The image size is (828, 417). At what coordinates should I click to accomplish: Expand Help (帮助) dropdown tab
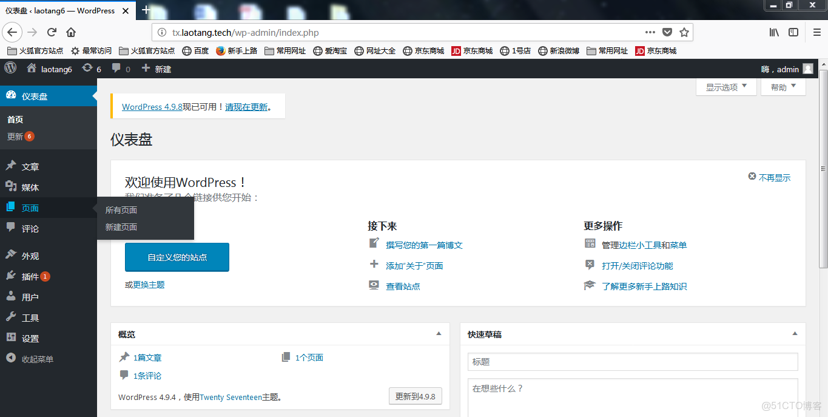[783, 87]
